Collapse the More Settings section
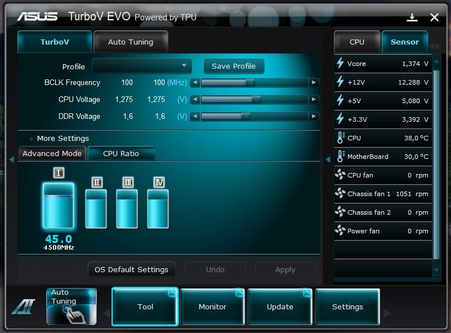The image size is (451, 333). pyautogui.click(x=31, y=139)
